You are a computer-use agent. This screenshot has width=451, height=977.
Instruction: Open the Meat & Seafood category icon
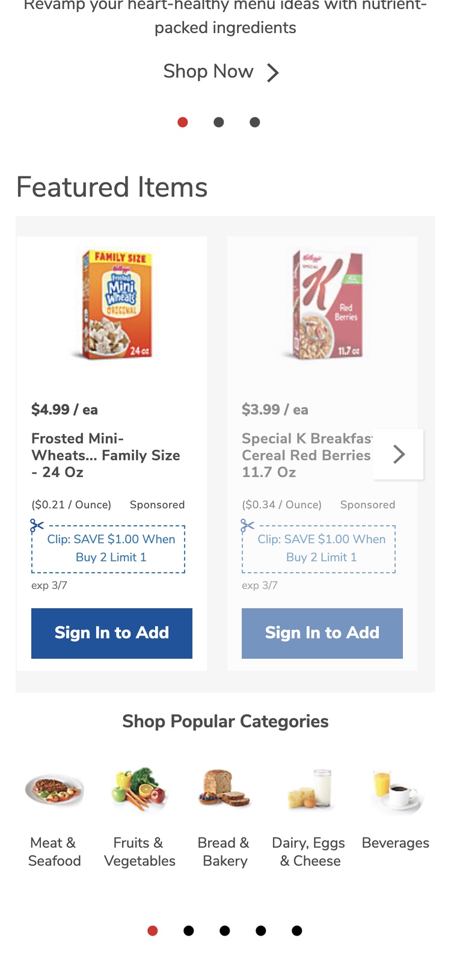coord(54,789)
